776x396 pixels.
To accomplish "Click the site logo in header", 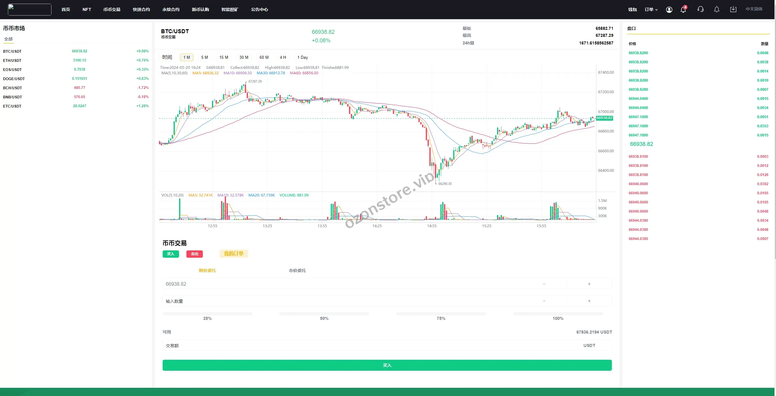I will click(x=30, y=9).
